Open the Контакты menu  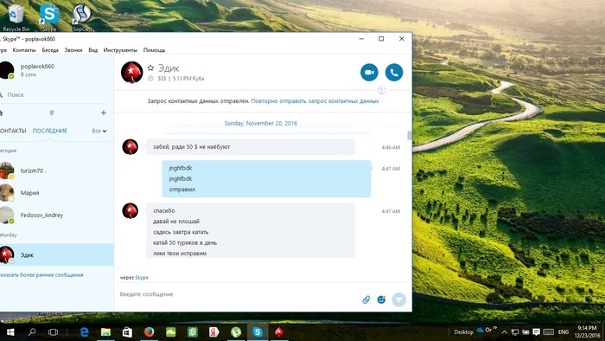pos(24,50)
